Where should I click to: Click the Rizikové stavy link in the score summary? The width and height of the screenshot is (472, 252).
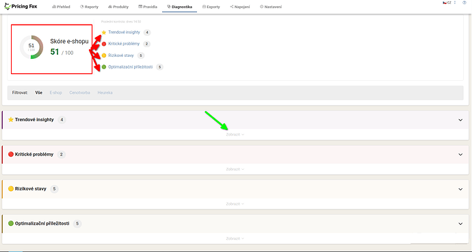tap(120, 55)
